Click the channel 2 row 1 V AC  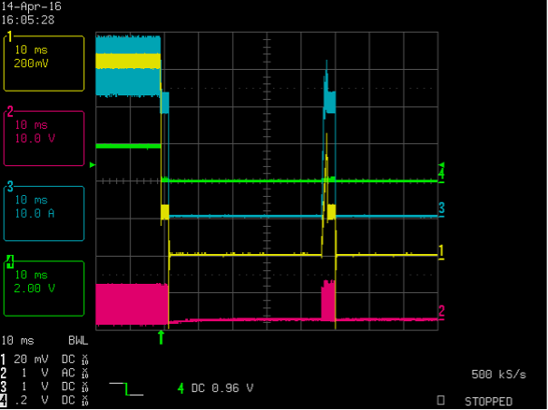coord(44,373)
